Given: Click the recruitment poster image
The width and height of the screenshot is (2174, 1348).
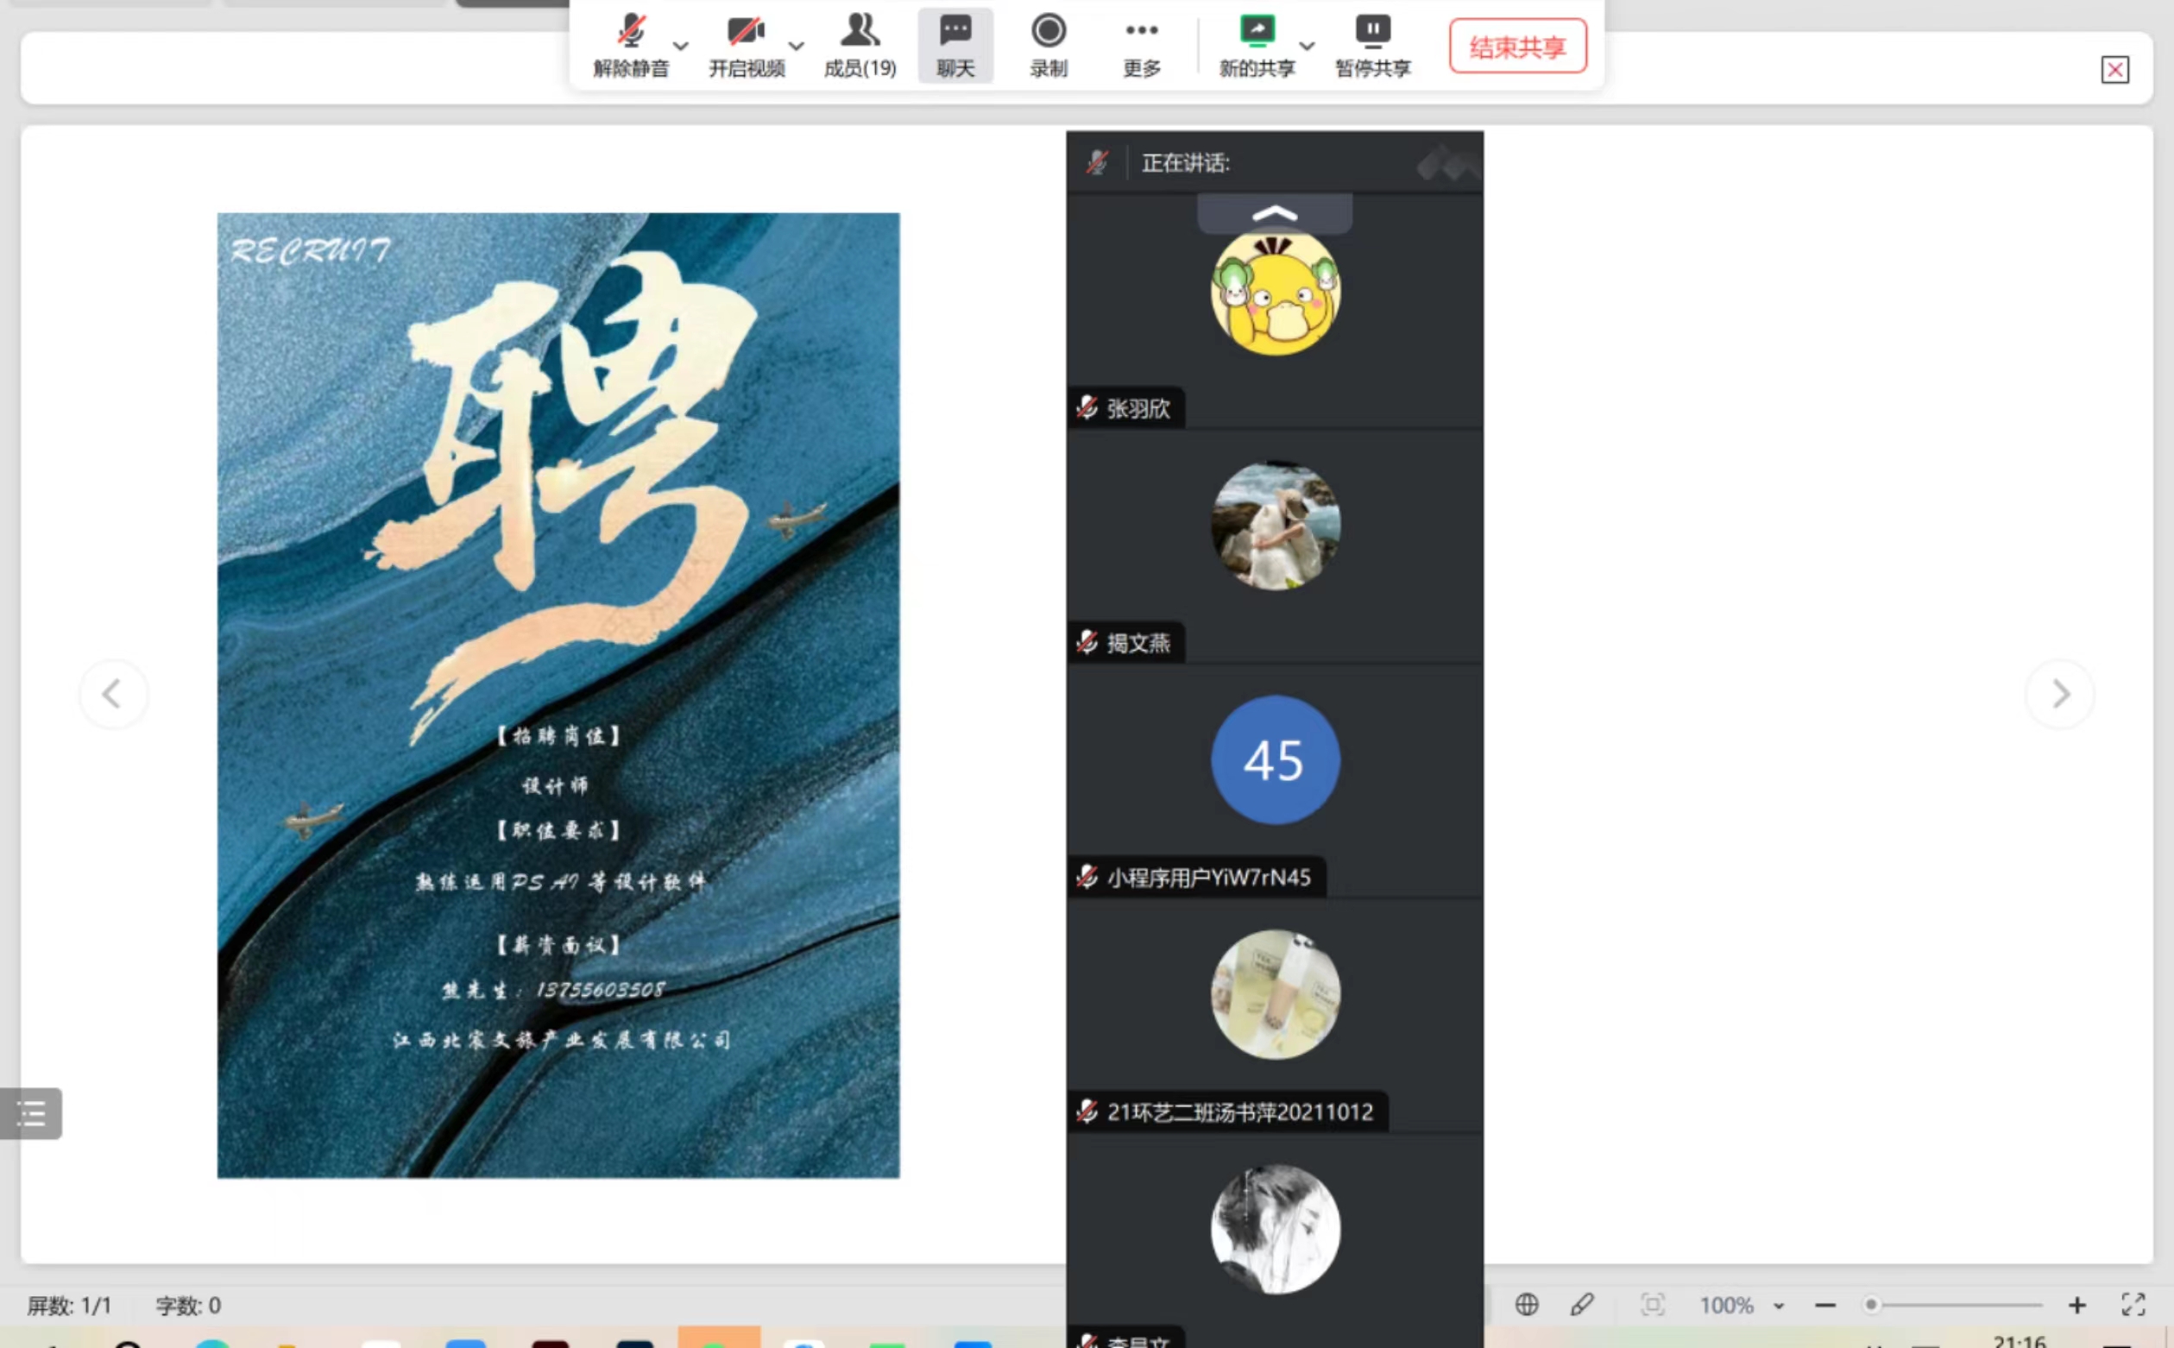Looking at the screenshot, I should tap(558, 696).
